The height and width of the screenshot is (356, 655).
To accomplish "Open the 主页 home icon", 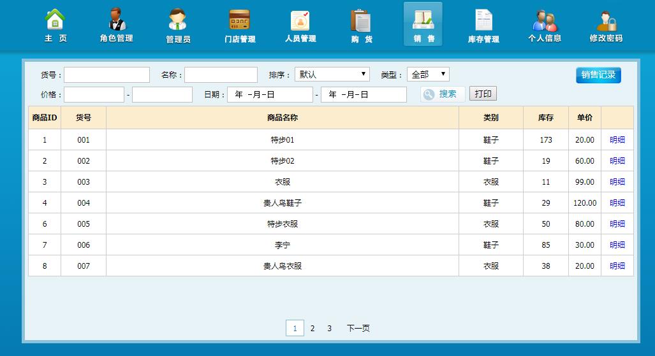I will pos(55,25).
